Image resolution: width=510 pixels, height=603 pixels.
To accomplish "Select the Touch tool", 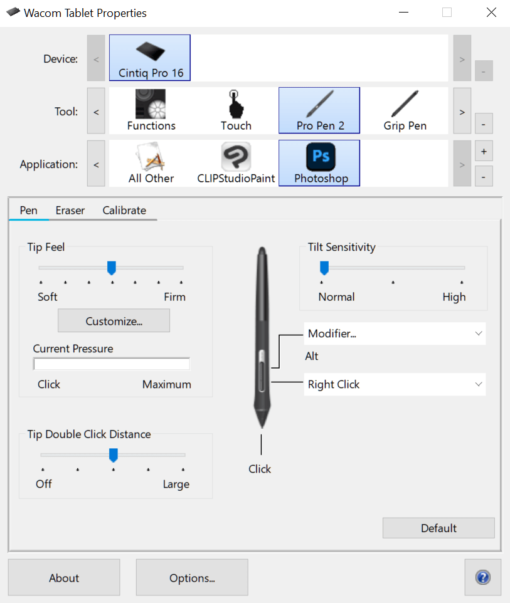I will point(235,110).
